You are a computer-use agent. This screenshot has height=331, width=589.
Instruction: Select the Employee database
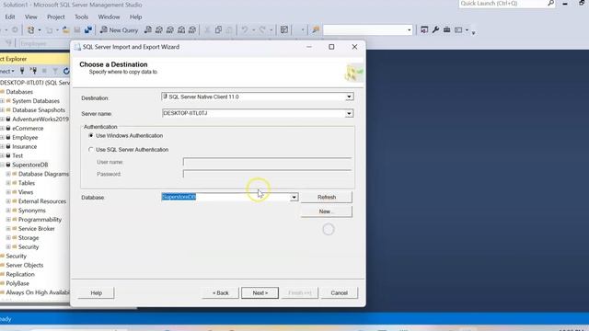[25, 137]
